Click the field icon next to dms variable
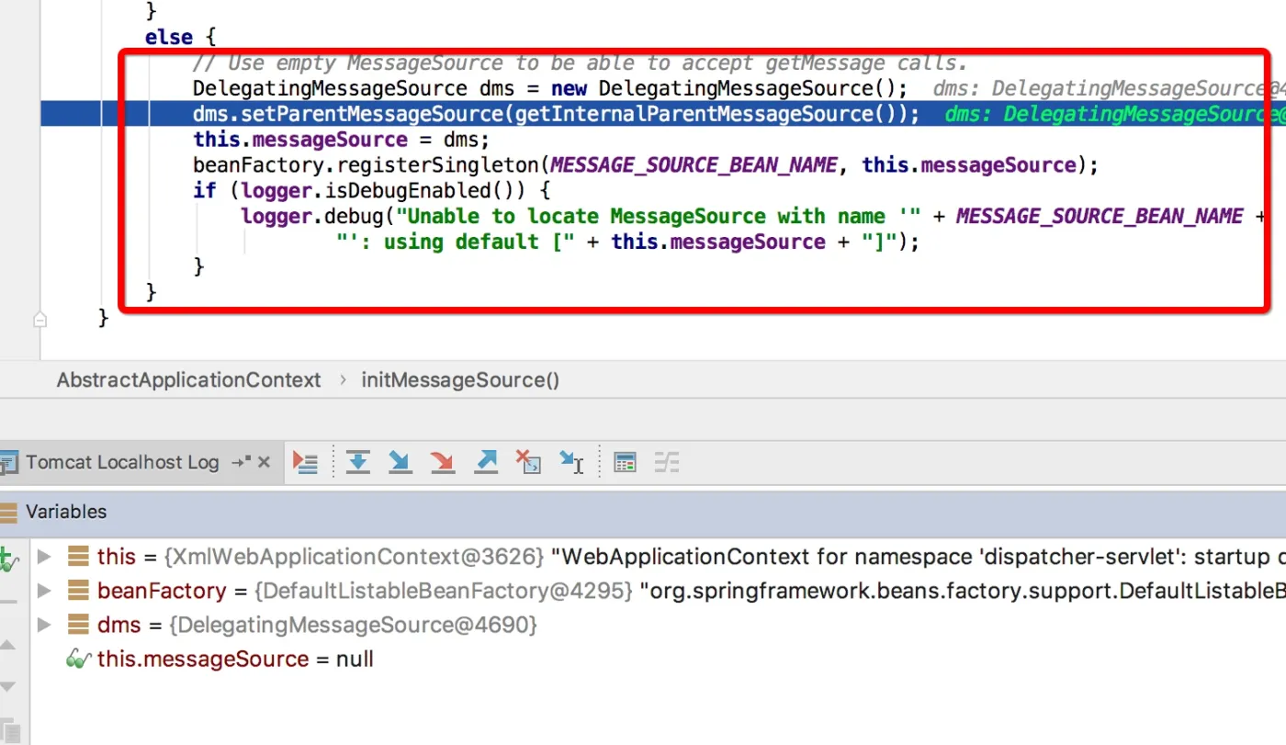The height and width of the screenshot is (745, 1286). (79, 625)
